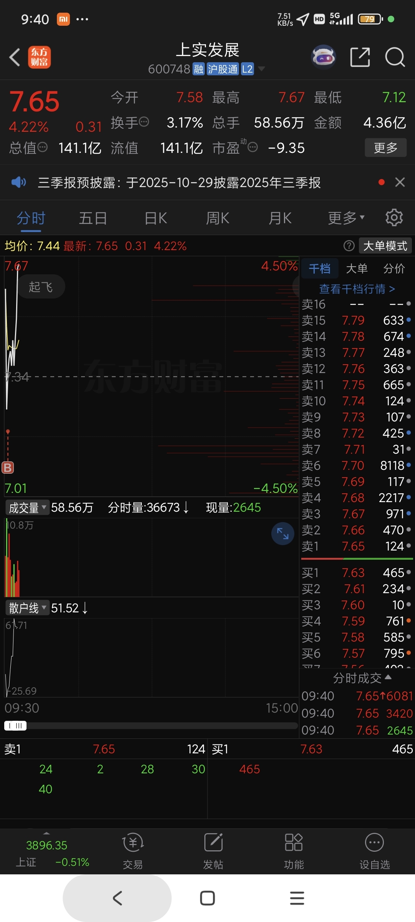Tap help question mark beside 大单模式

point(349,246)
